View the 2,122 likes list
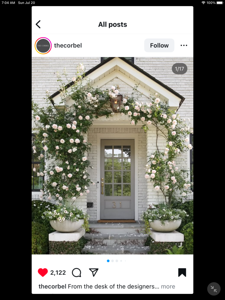Image resolution: width=225 pixels, height=300 pixels. click(58, 272)
